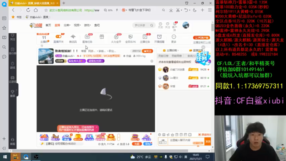Toggle night mode with the moon icon

(x=194, y=10)
